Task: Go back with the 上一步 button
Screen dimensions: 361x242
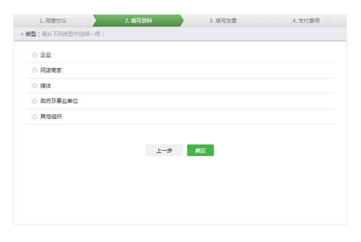Action: click(164, 150)
